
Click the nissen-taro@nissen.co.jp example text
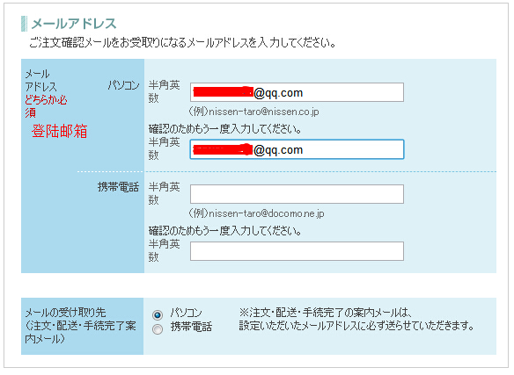point(253,112)
